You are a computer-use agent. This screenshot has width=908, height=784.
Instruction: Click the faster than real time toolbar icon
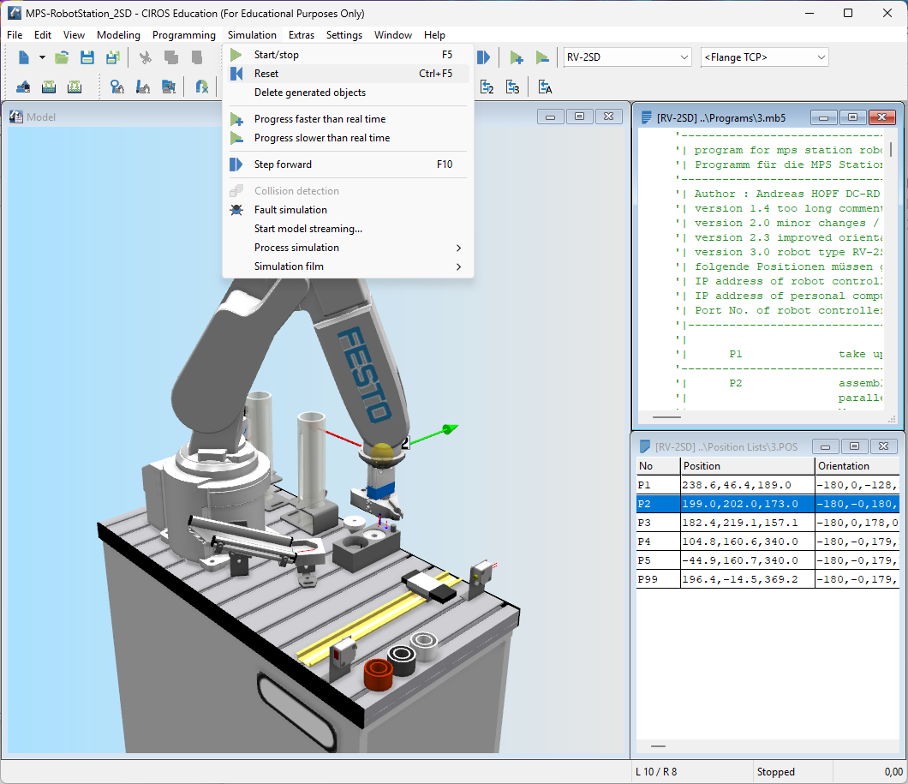(517, 57)
